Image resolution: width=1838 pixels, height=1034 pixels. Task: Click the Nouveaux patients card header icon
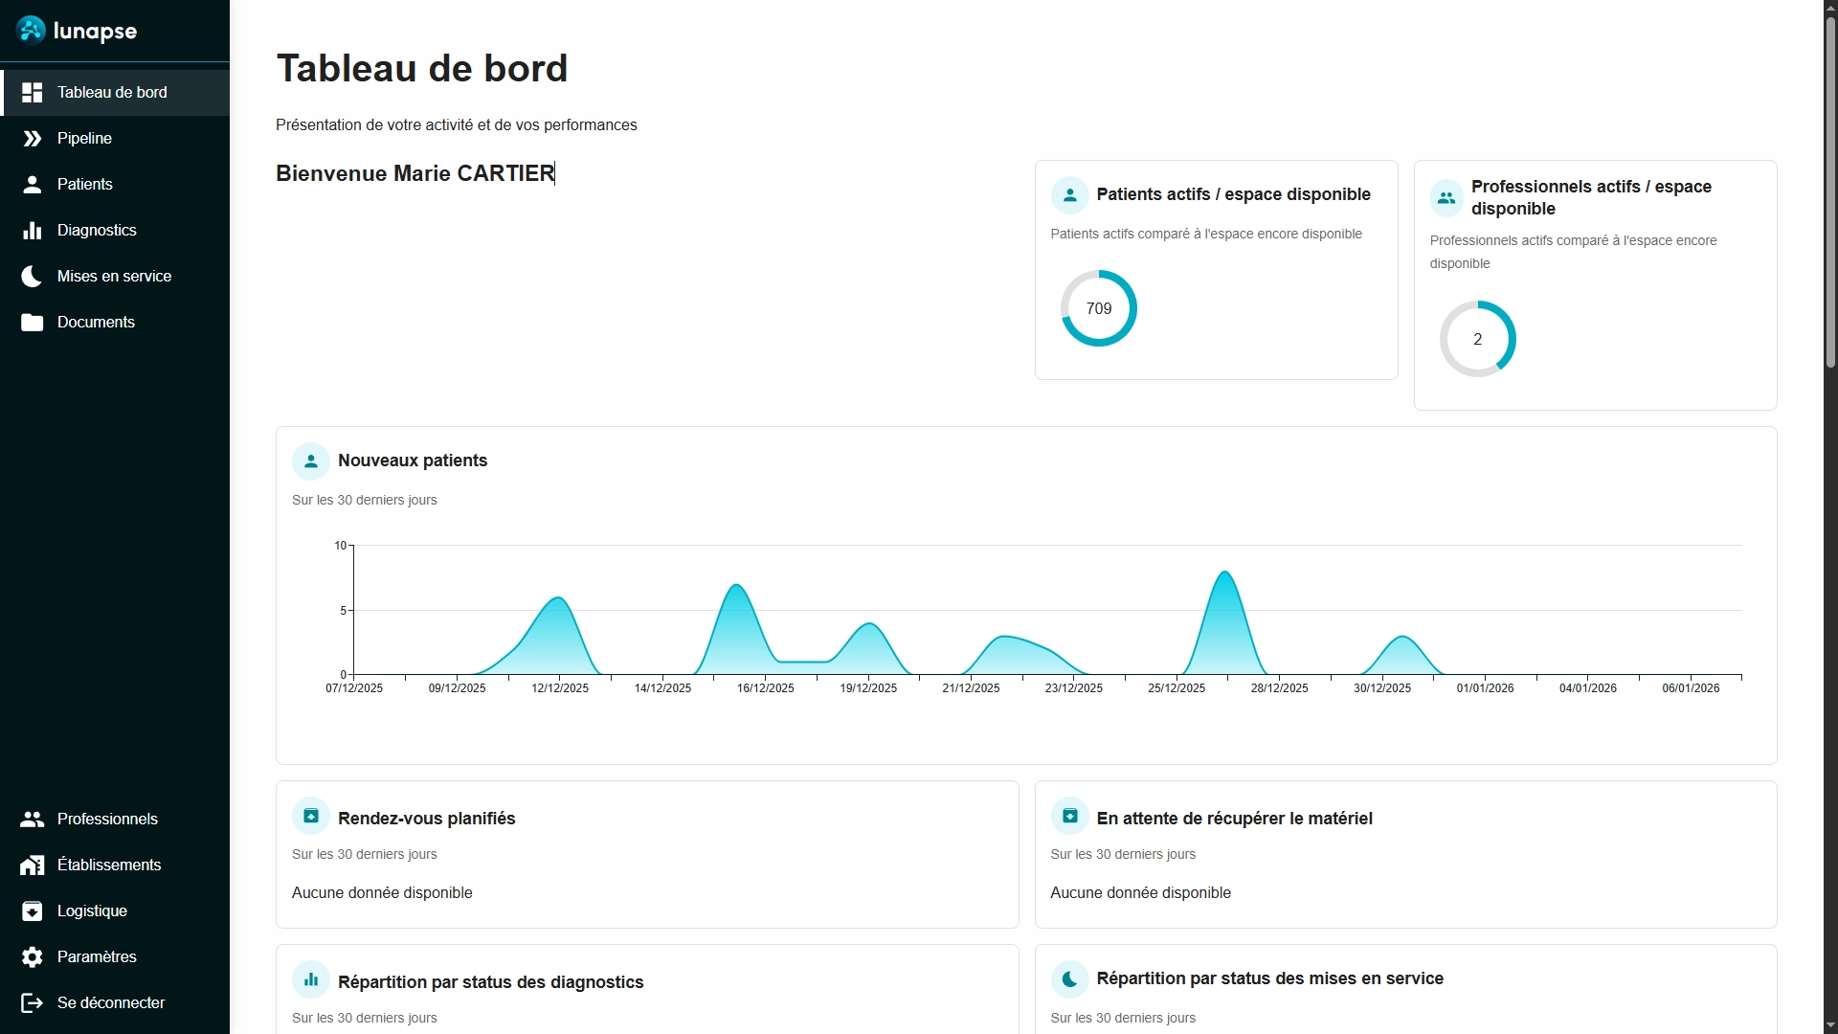310,461
